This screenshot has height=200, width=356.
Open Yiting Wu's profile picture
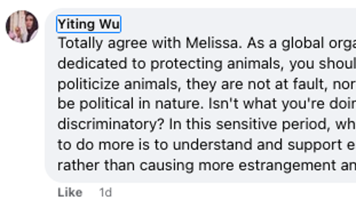pyautogui.click(x=22, y=27)
